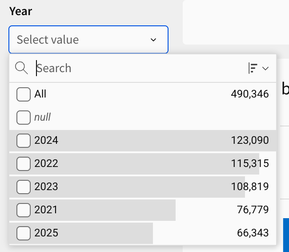This screenshot has height=252, width=289.
Task: Open the sort order icon menu
Action: click(253, 68)
